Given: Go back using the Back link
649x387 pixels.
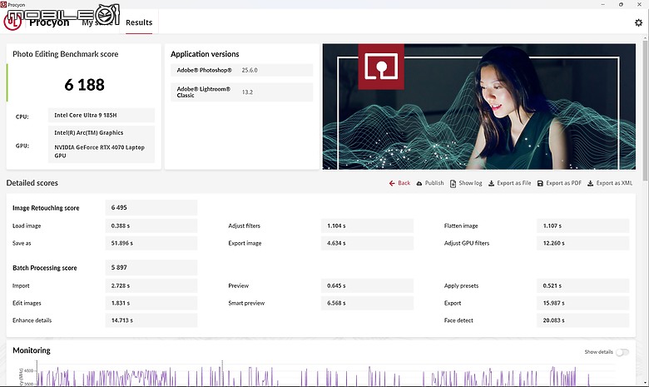Looking at the screenshot, I should (x=404, y=183).
